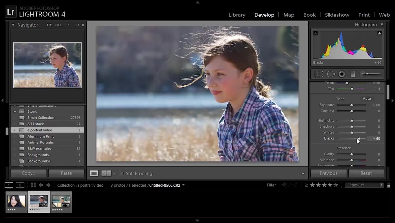This screenshot has height=223, width=395.
Task: Open the Slideshow module
Action: pos(337,15)
